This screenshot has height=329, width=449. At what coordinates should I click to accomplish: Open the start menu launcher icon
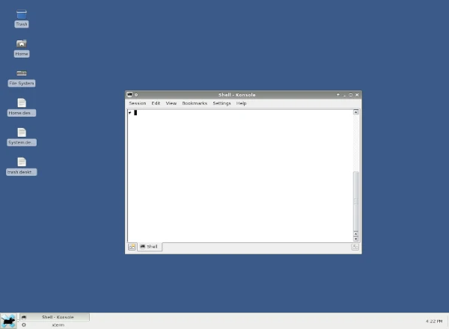[x=8, y=321]
